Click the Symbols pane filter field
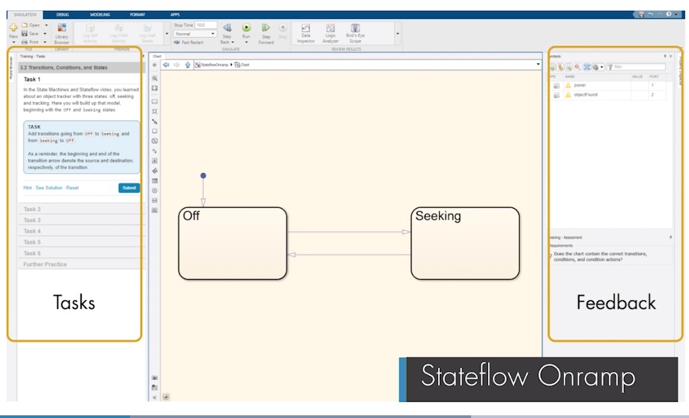689x418 pixels. [636, 67]
